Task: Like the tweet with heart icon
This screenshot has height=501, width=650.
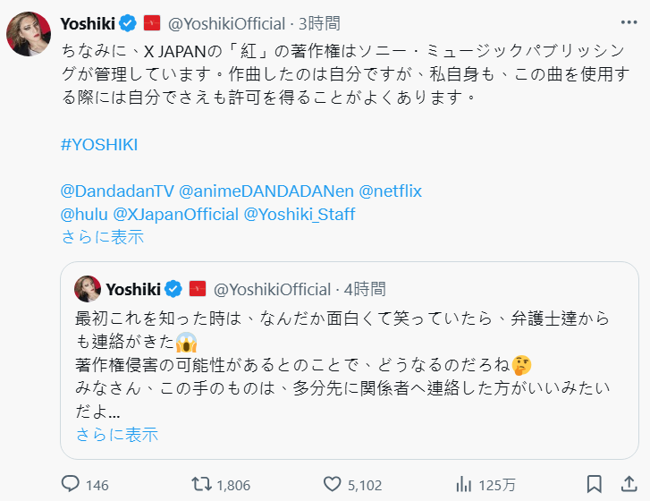Action: (x=333, y=484)
